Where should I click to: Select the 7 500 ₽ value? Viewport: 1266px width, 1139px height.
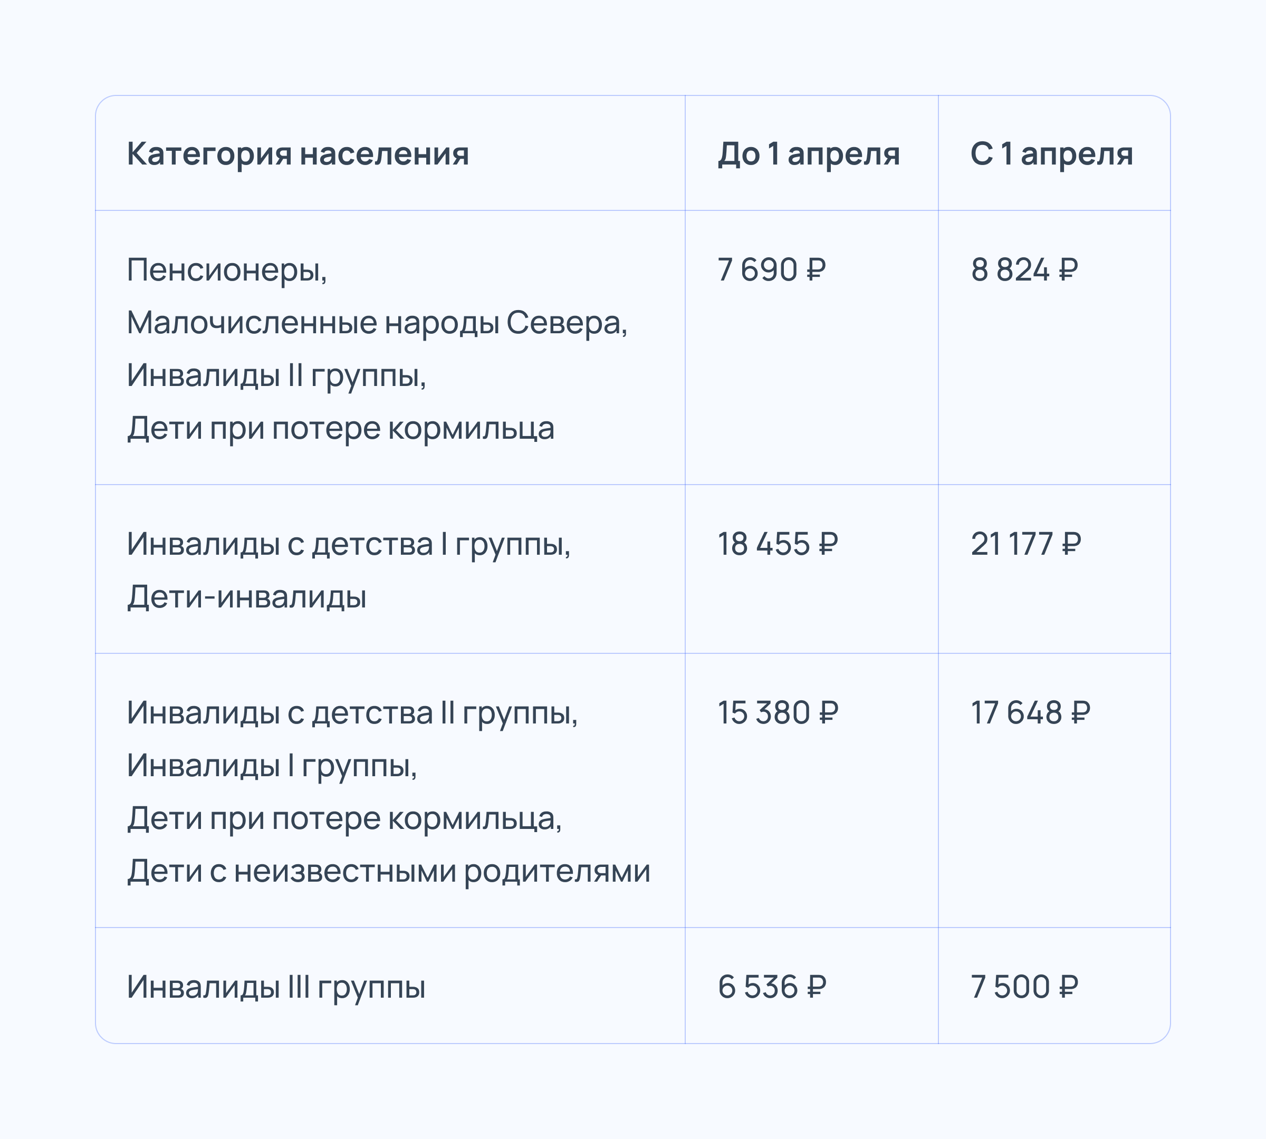(x=1024, y=988)
